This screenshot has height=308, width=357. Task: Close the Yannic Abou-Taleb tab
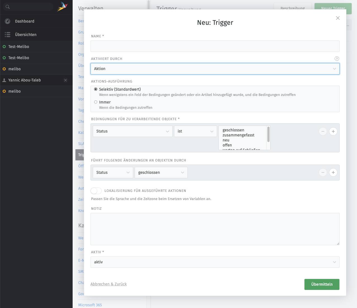click(66, 80)
